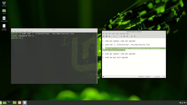Open the Home folder desktop icon
Image resolution: width=187 pixels, height=105 pixels.
pyautogui.click(x=4, y=11)
